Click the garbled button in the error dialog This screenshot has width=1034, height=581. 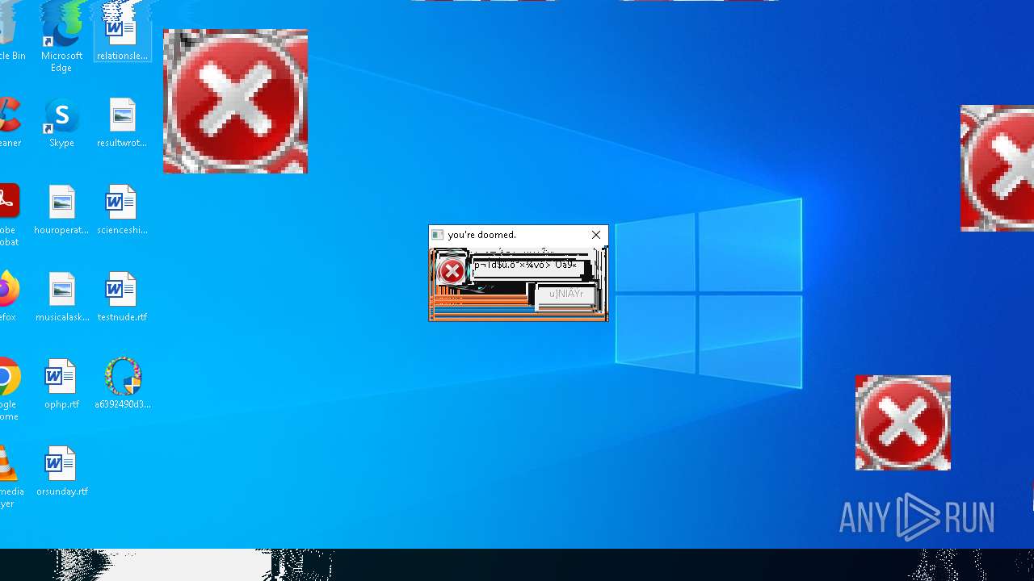pyautogui.click(x=565, y=295)
